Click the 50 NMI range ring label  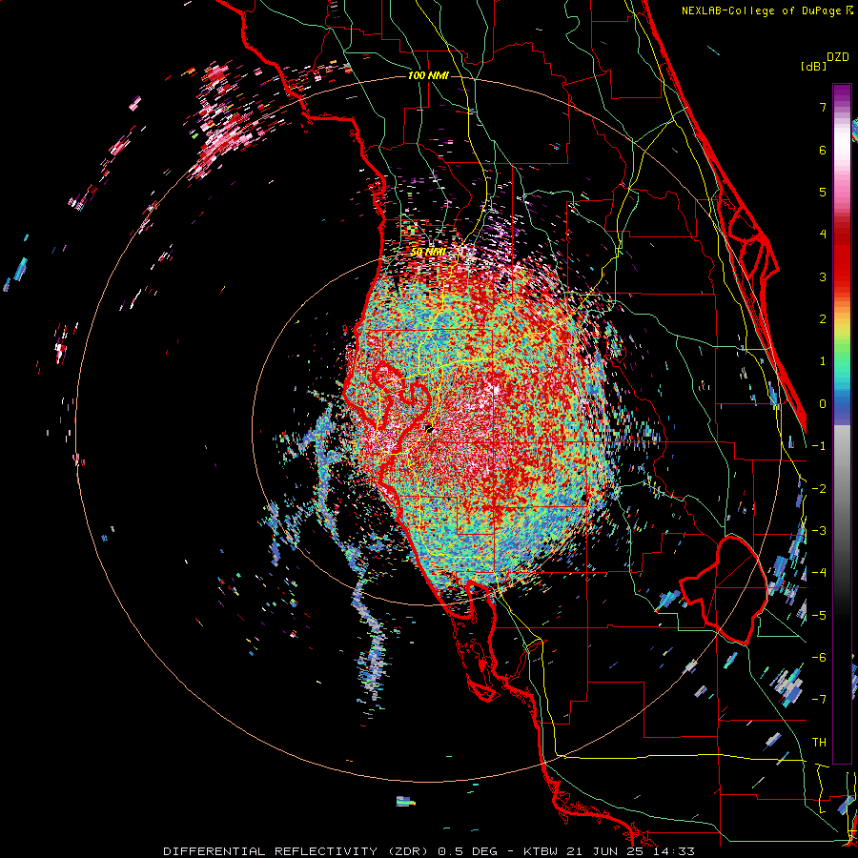tap(428, 252)
